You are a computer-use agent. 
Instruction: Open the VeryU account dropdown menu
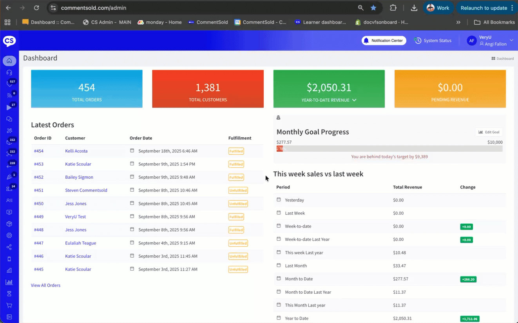point(511,40)
